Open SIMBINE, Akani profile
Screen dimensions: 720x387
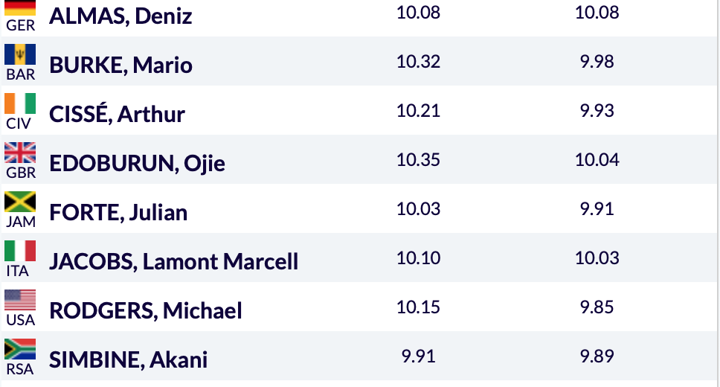tap(128, 360)
